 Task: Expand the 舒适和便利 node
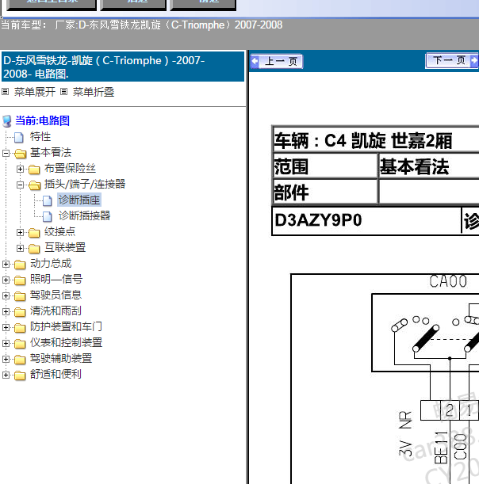(6, 375)
